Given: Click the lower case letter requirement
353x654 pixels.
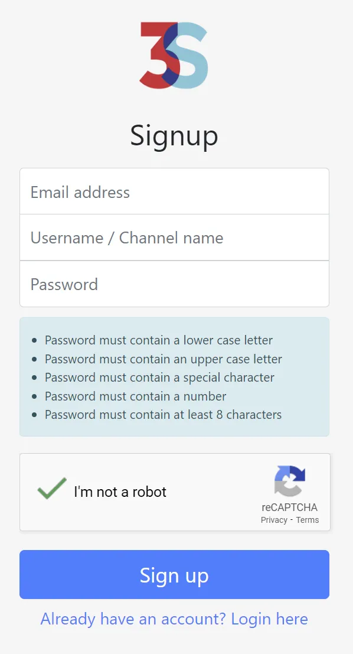Looking at the screenshot, I should tap(159, 340).
